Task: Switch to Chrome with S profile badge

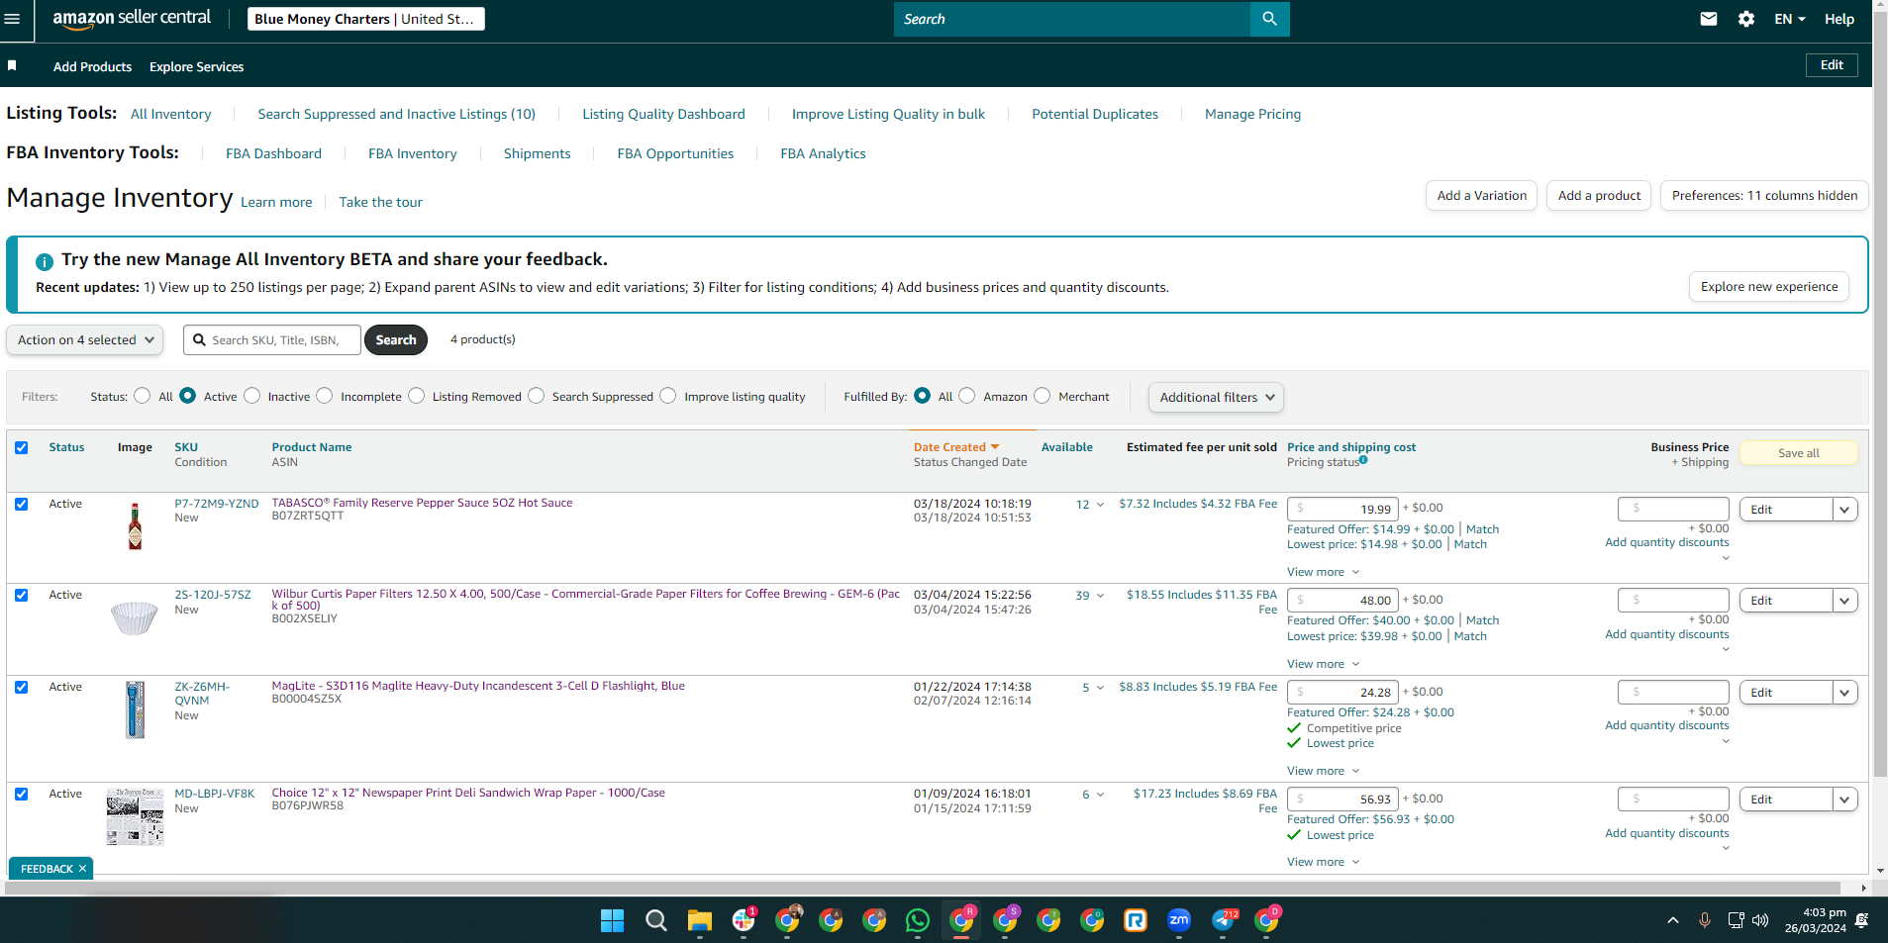Action: click(1006, 920)
